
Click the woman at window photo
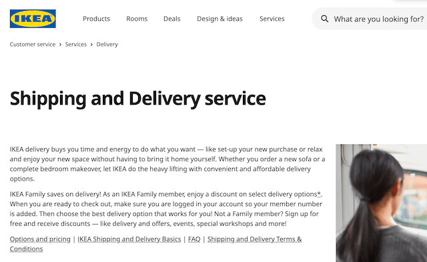(x=381, y=203)
